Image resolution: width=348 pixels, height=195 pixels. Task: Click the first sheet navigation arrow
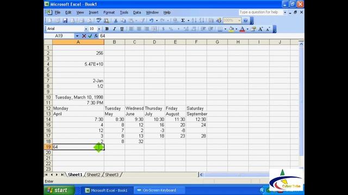(46, 174)
